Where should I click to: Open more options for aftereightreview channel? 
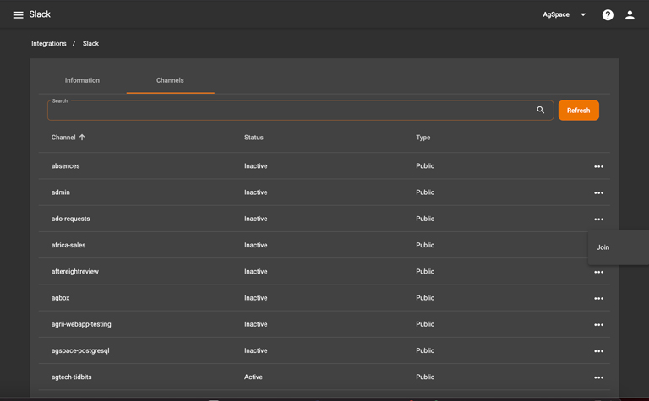[598, 272]
